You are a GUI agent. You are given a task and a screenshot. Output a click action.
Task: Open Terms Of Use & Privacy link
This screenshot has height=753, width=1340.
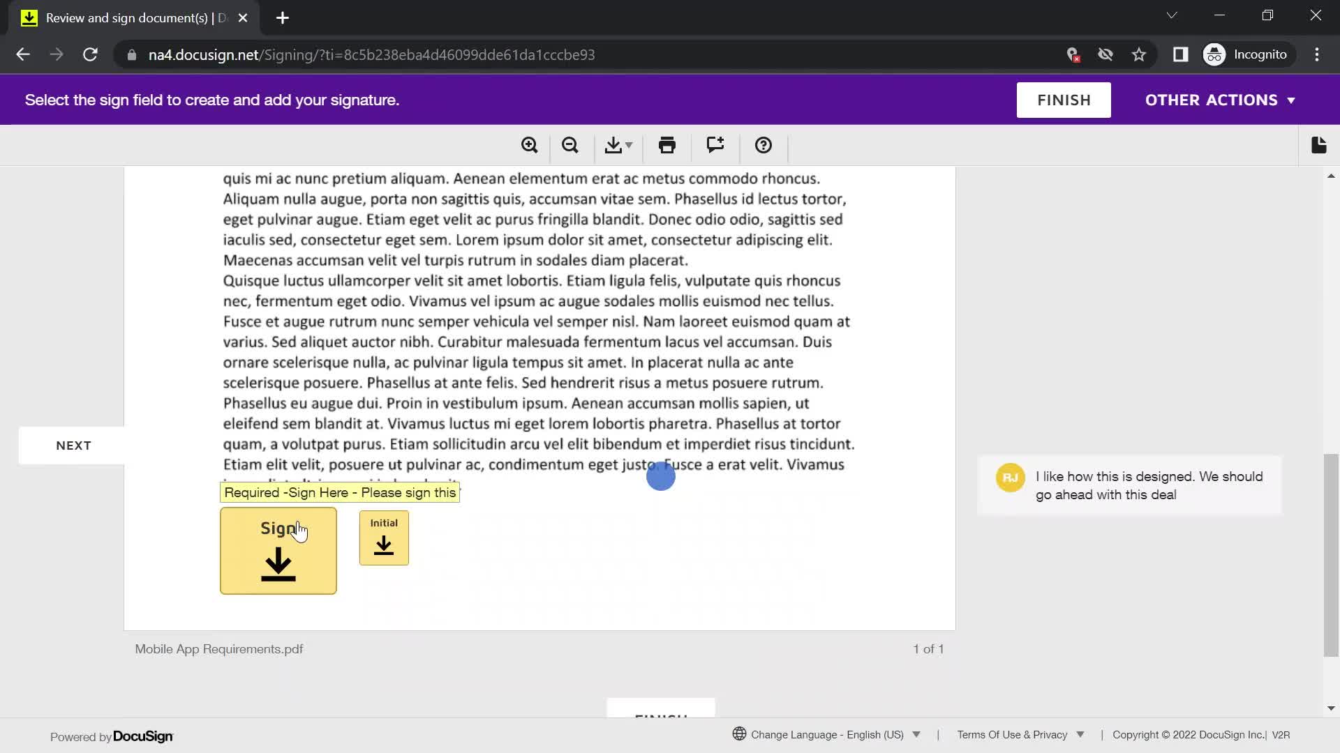(x=1013, y=735)
